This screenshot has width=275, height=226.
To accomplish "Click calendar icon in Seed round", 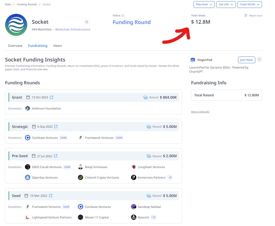I will pyautogui.click(x=26, y=196).
